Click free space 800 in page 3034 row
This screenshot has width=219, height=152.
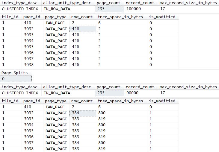tap(122, 125)
